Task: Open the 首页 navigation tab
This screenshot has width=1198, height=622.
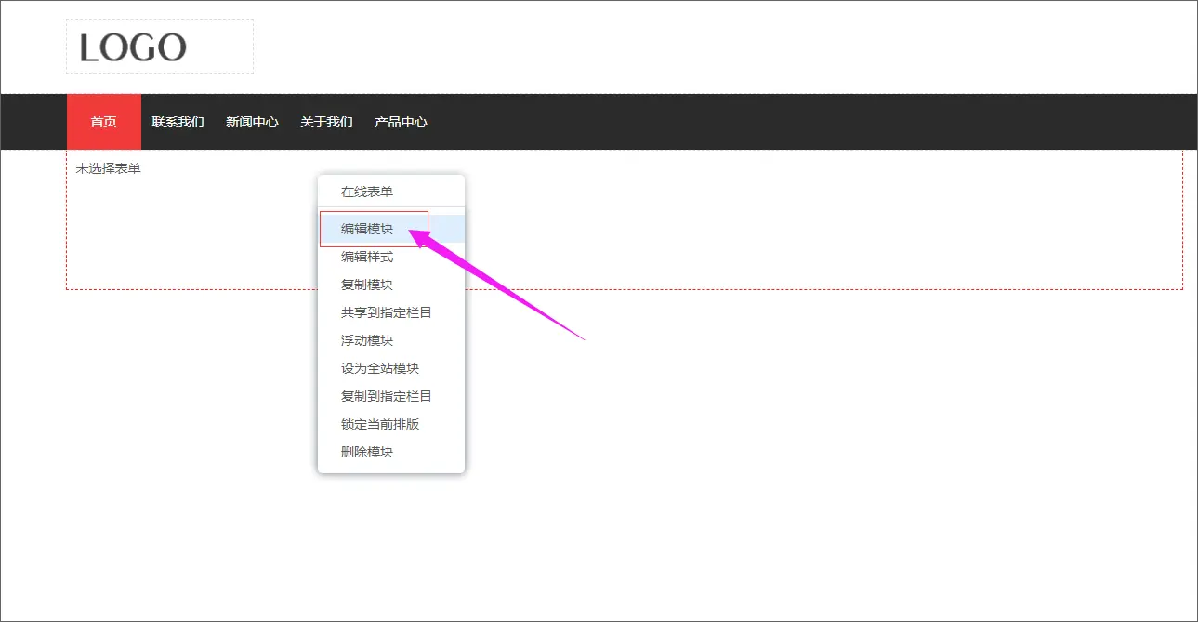Action: tap(104, 122)
